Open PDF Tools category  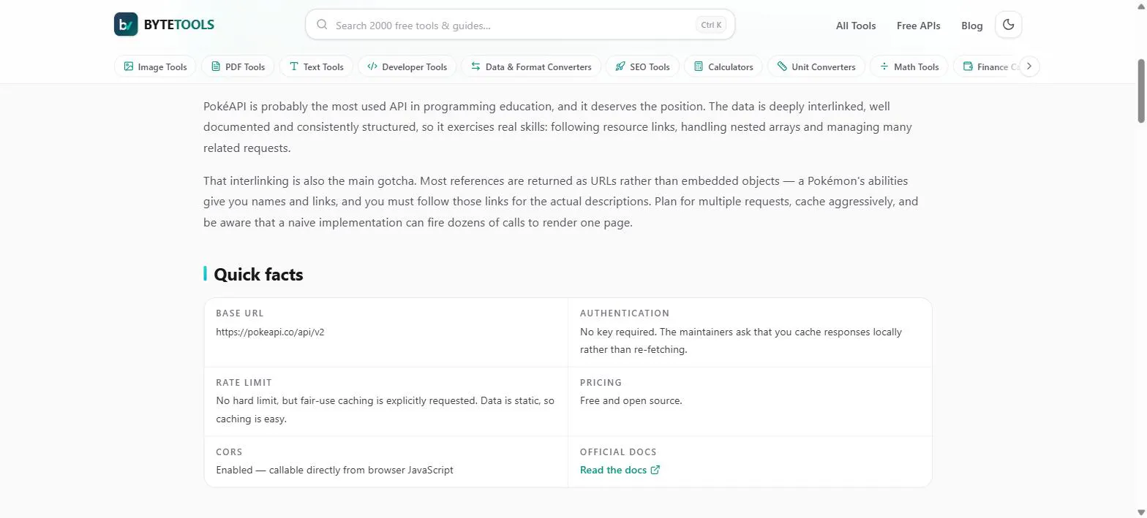coord(238,66)
